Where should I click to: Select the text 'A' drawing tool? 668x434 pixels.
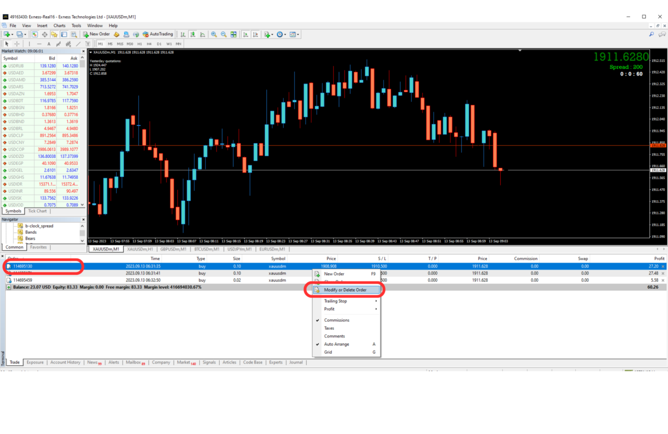[x=49, y=44]
